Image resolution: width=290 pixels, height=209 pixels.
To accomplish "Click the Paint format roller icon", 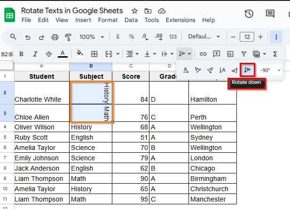I will [x=68, y=37].
